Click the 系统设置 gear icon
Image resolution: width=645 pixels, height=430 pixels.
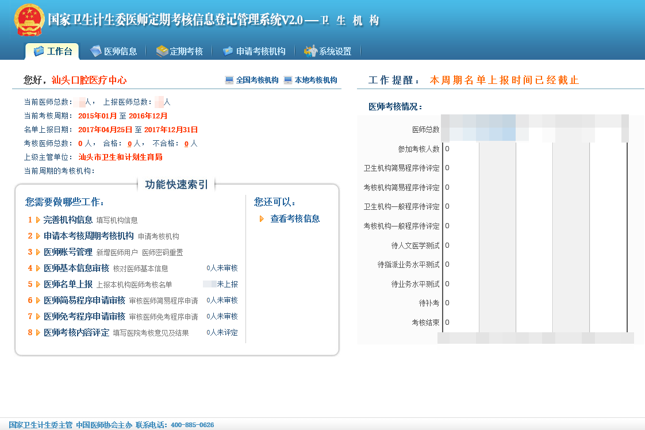[x=310, y=51]
